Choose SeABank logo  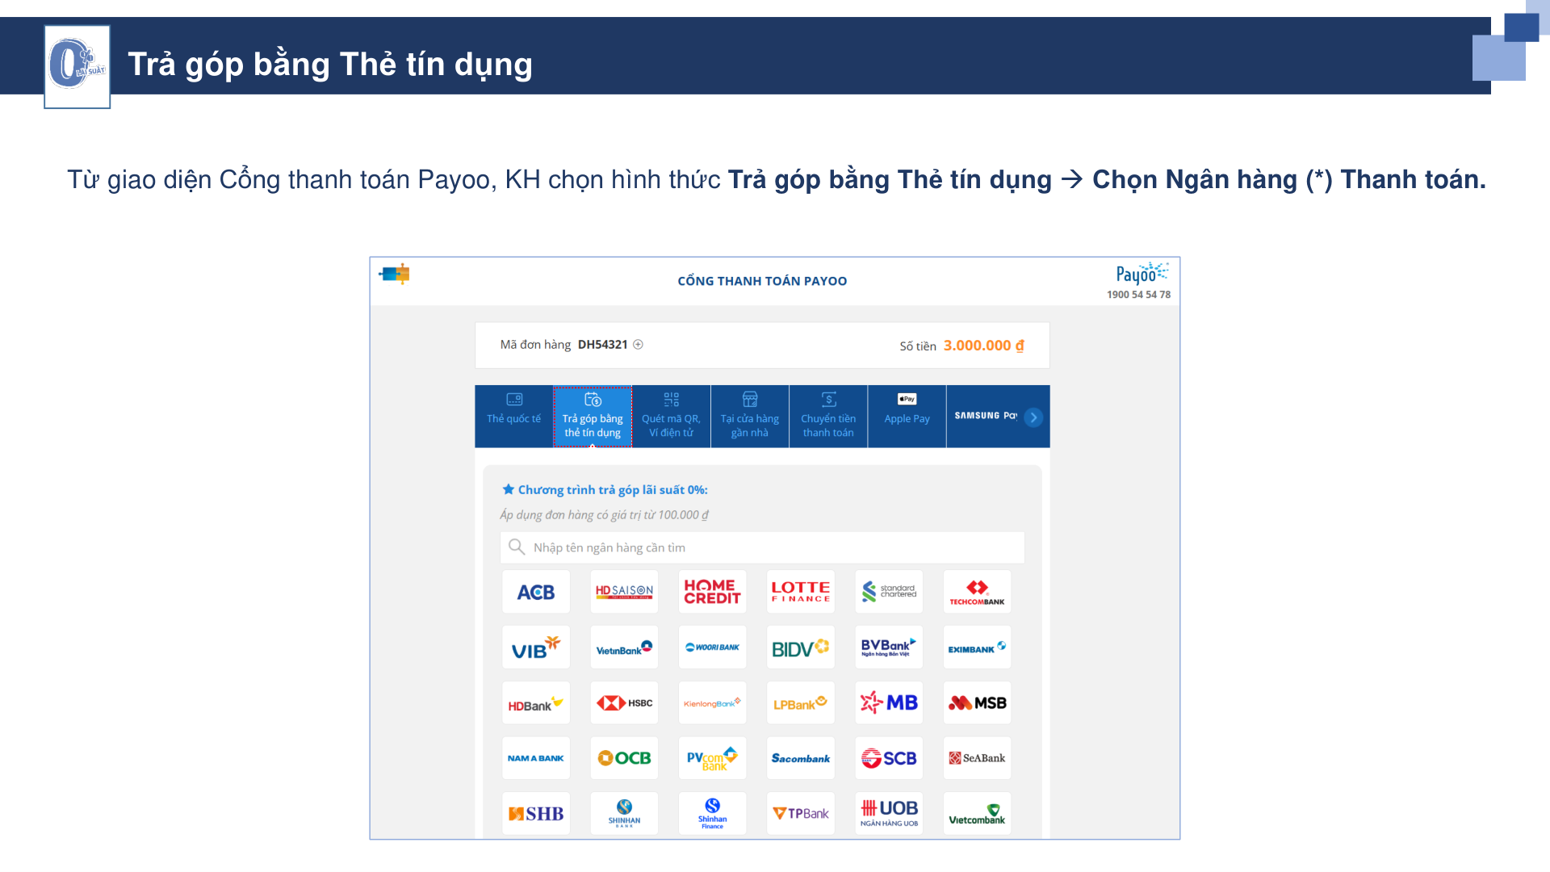point(977,758)
